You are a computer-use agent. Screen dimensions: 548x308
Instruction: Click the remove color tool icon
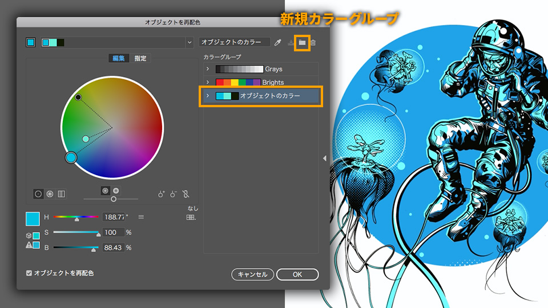tap(174, 194)
